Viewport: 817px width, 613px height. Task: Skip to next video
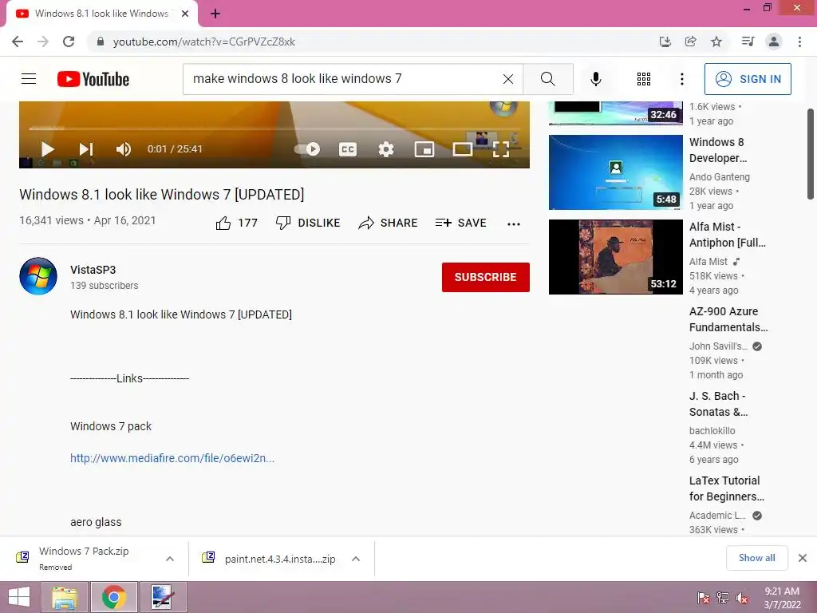(86, 149)
